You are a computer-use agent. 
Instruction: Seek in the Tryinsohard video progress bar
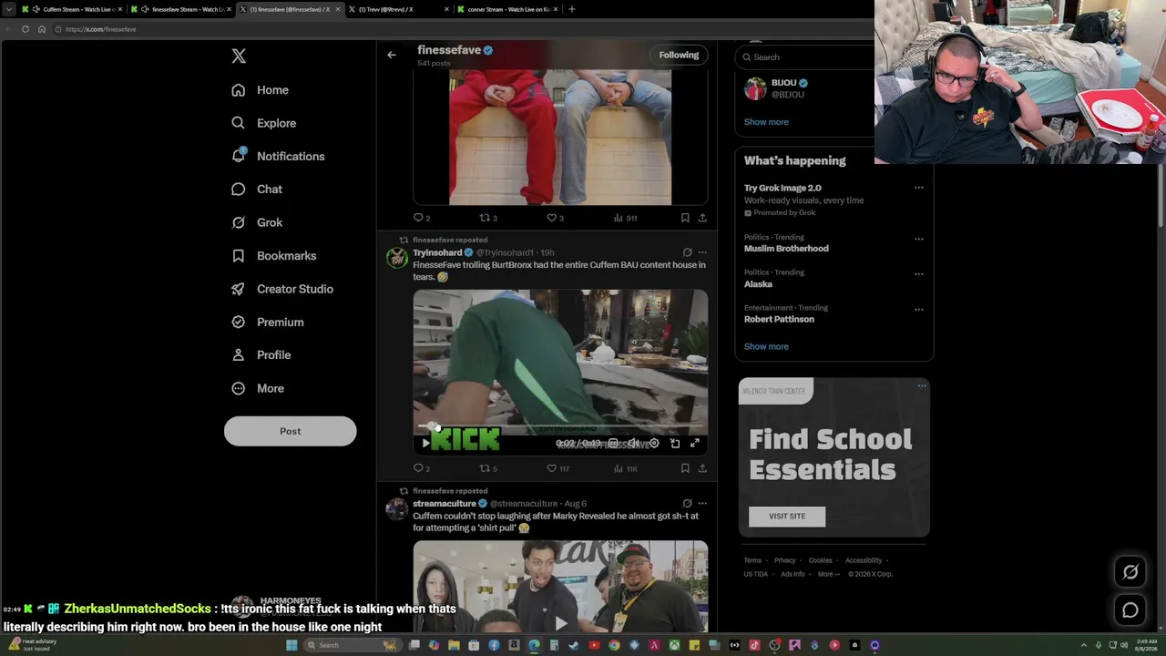(x=560, y=426)
